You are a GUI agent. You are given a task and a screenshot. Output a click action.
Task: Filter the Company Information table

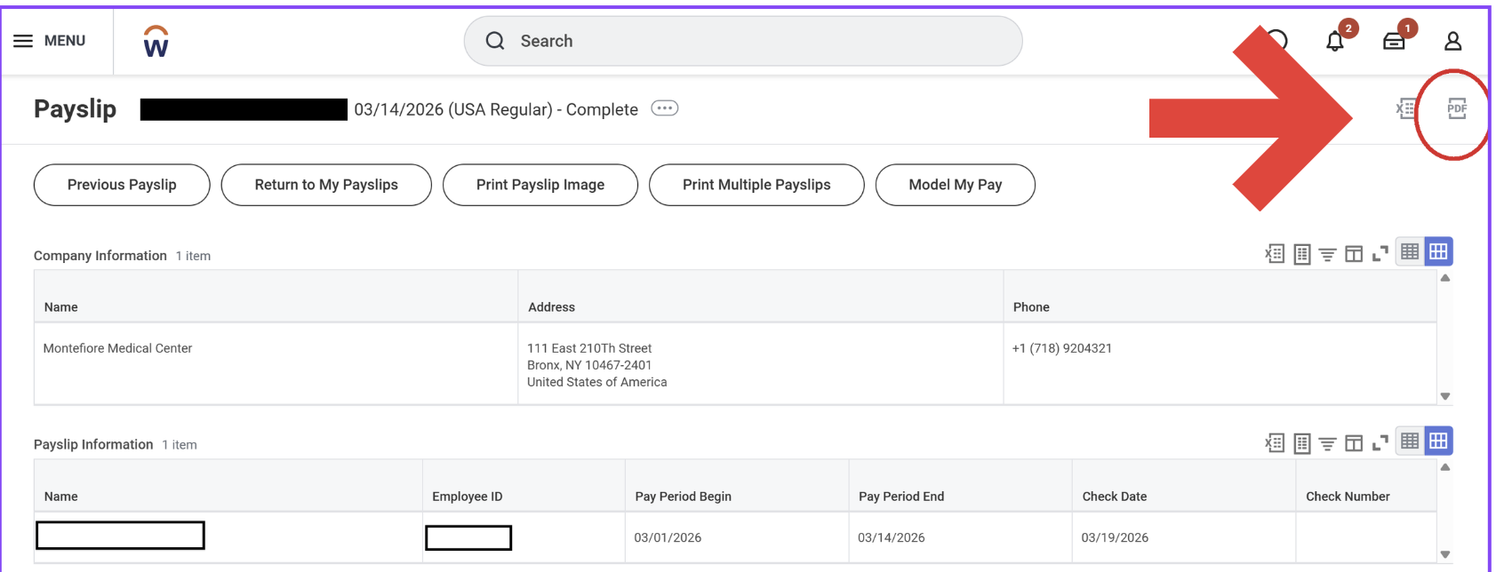(x=1327, y=254)
